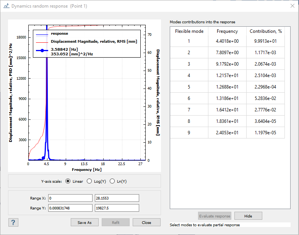Image resolution: width=299 pixels, height=235 pixels.
Task: Edit the Range Y maximum value field
Action: [116, 208]
